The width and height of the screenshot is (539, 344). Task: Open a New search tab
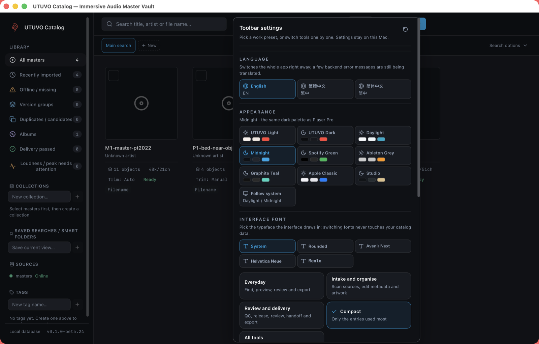coord(149,46)
